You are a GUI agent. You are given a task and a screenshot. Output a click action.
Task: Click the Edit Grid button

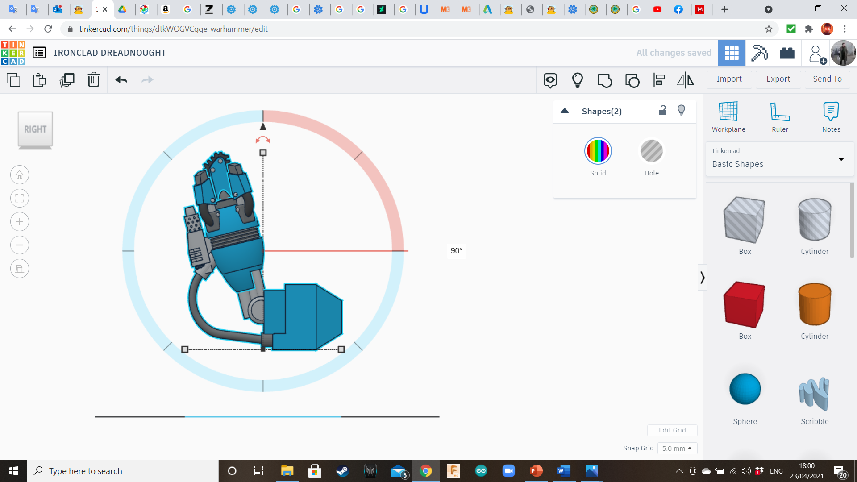[672, 430]
